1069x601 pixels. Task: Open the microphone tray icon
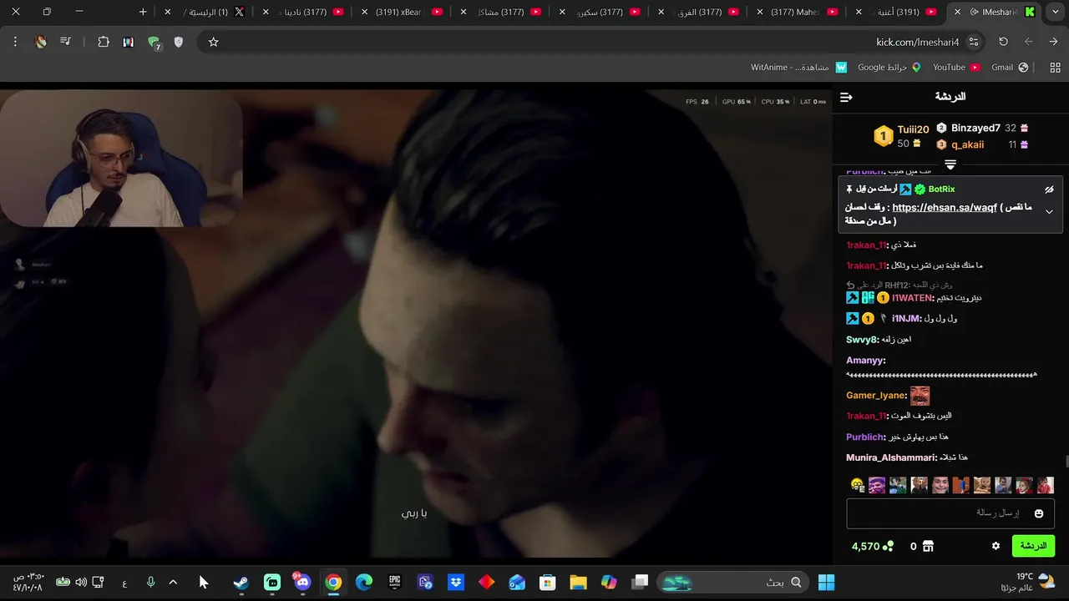click(x=150, y=582)
